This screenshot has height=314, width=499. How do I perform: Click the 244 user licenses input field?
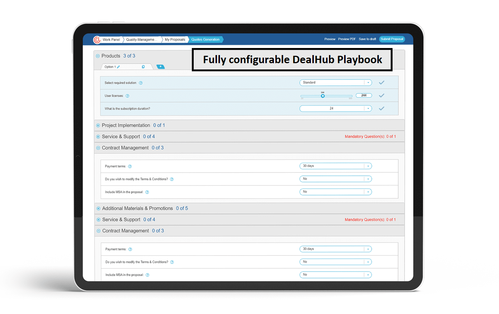(x=364, y=95)
